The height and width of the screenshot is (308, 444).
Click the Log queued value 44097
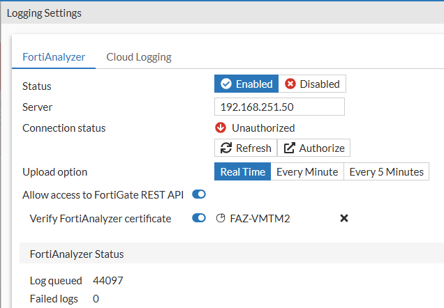point(108,281)
